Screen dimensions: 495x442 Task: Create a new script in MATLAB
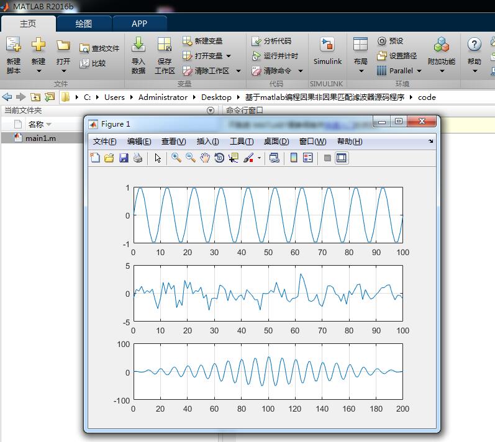click(14, 55)
